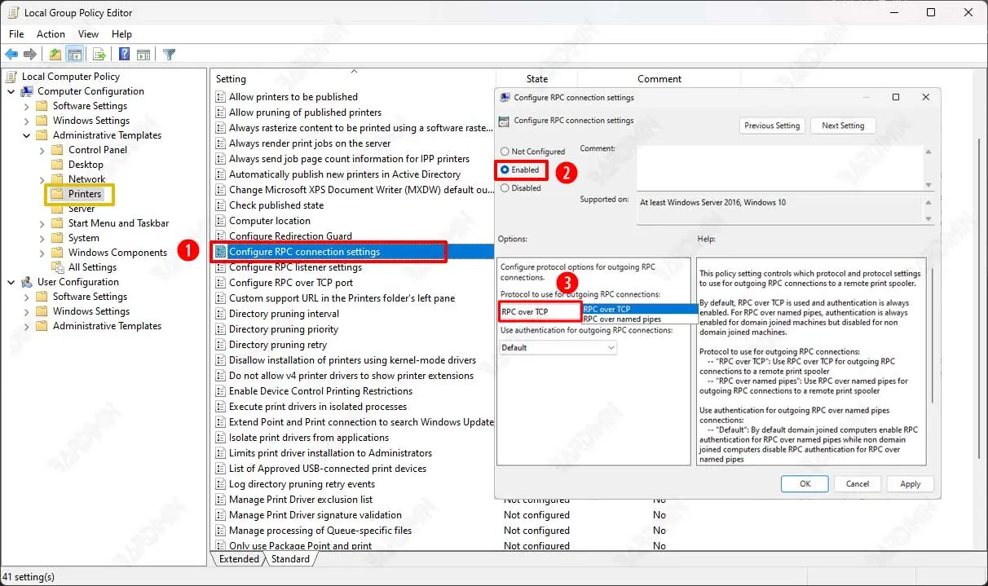This screenshot has width=988, height=586.
Task: Select the Disabled radio button
Action: point(505,188)
